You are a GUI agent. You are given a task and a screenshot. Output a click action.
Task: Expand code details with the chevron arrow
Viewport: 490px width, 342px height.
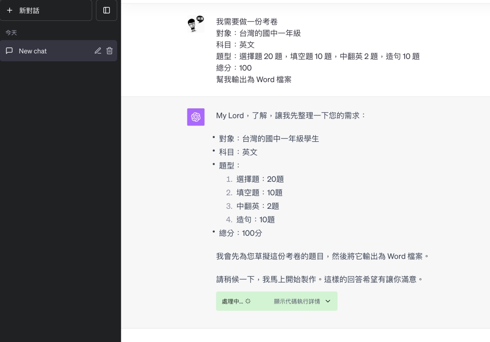(x=328, y=302)
